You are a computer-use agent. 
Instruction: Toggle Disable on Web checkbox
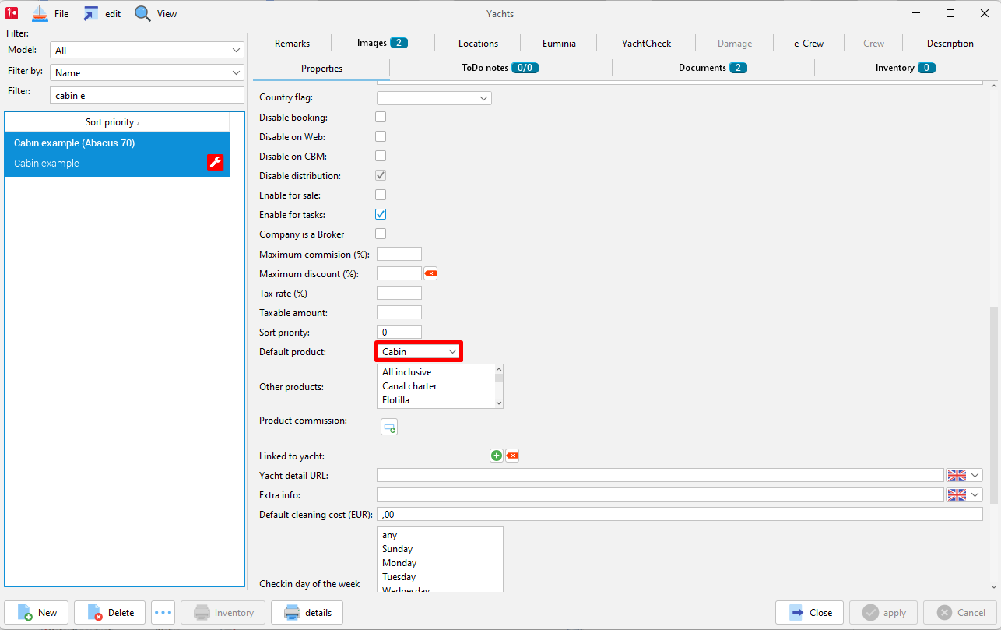(381, 136)
